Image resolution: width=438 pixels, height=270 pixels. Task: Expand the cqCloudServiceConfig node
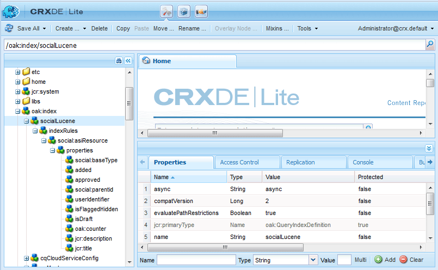coord(26,258)
